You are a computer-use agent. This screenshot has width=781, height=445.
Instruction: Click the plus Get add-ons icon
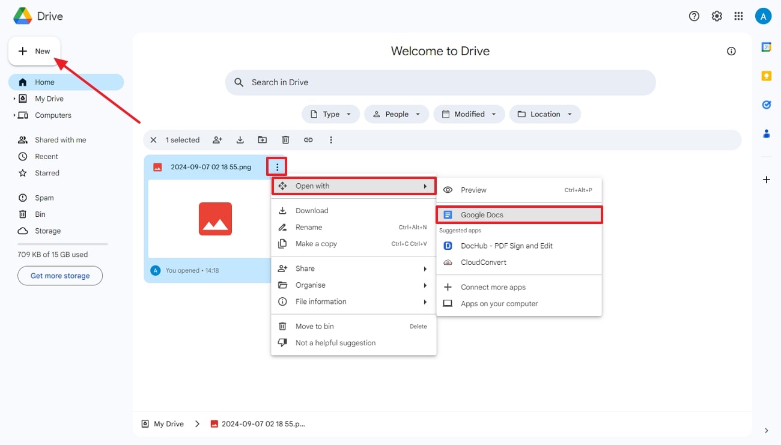(767, 180)
